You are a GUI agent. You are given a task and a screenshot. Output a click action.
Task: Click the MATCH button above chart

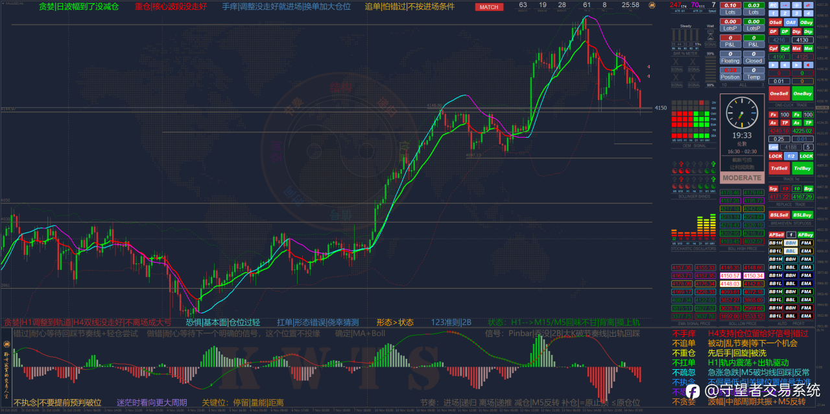(490, 7)
